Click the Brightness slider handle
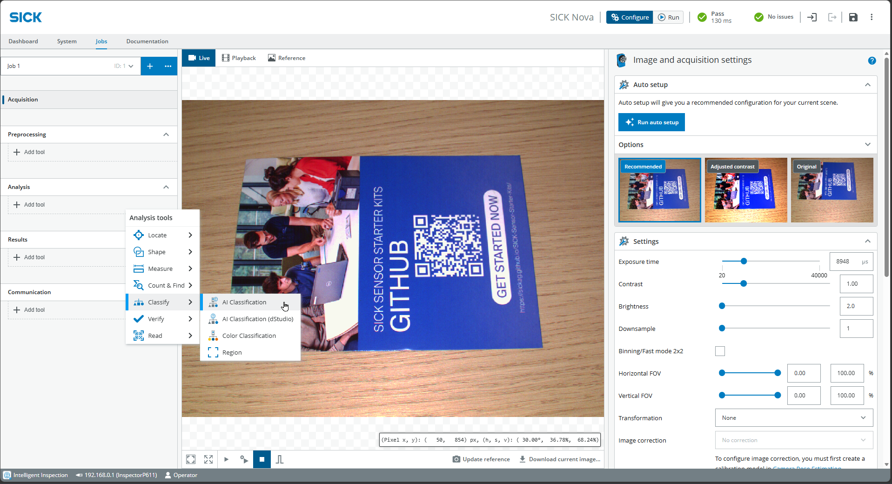 tap(722, 306)
